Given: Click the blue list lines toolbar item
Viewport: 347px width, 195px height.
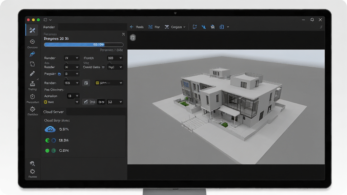Looking at the screenshot, I should pos(150,27).
